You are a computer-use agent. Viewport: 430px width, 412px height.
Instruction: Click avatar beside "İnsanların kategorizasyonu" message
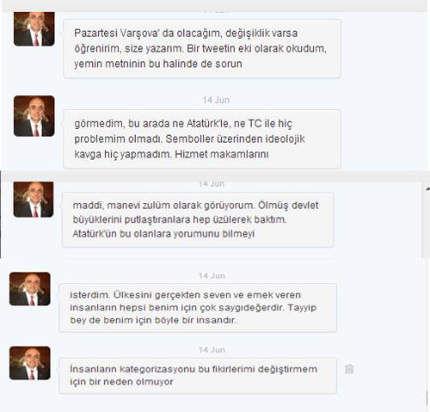coord(30,363)
